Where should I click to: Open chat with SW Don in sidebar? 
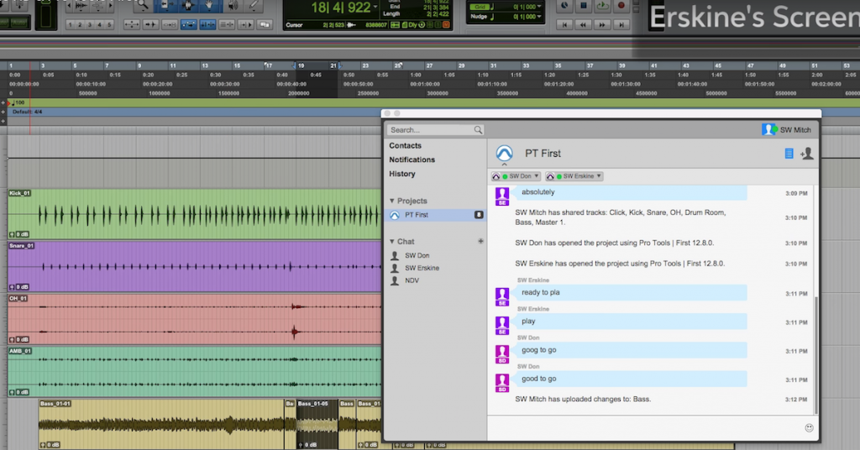coord(417,255)
